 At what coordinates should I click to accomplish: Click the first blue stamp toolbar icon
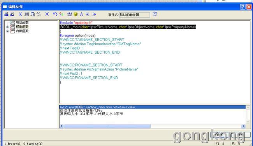[x=7, y=14]
